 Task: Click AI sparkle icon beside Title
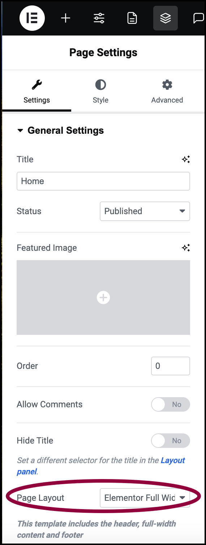coord(186,159)
